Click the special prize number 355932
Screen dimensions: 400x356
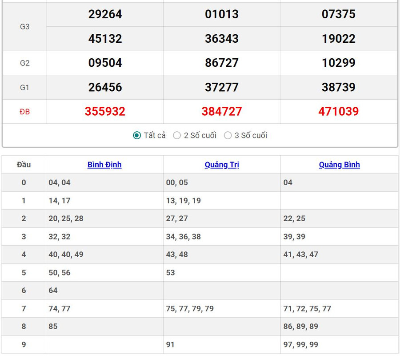point(105,111)
